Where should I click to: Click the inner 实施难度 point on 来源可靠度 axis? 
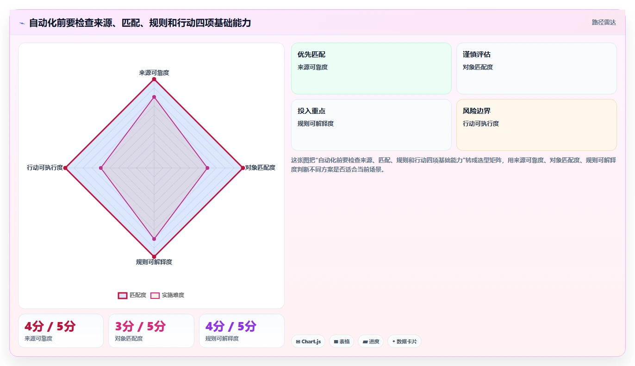[x=154, y=97]
